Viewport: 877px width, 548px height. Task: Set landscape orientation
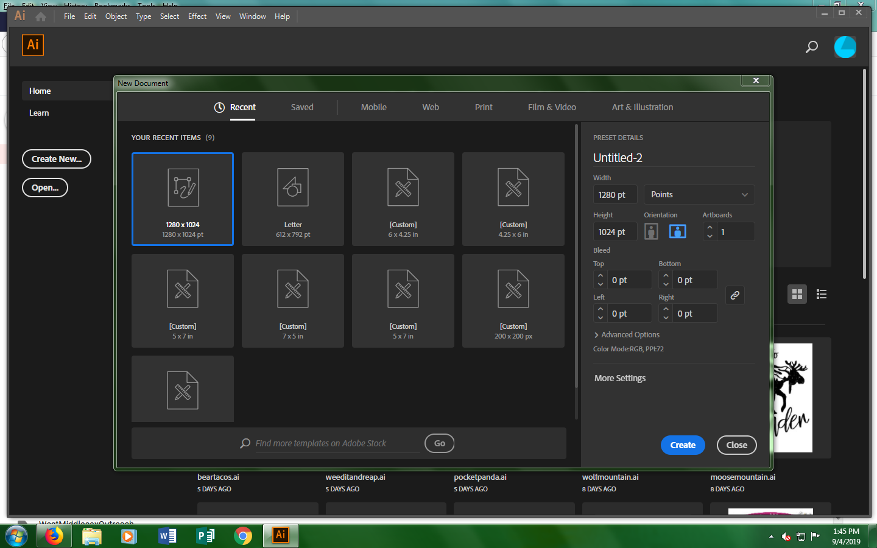[678, 231]
